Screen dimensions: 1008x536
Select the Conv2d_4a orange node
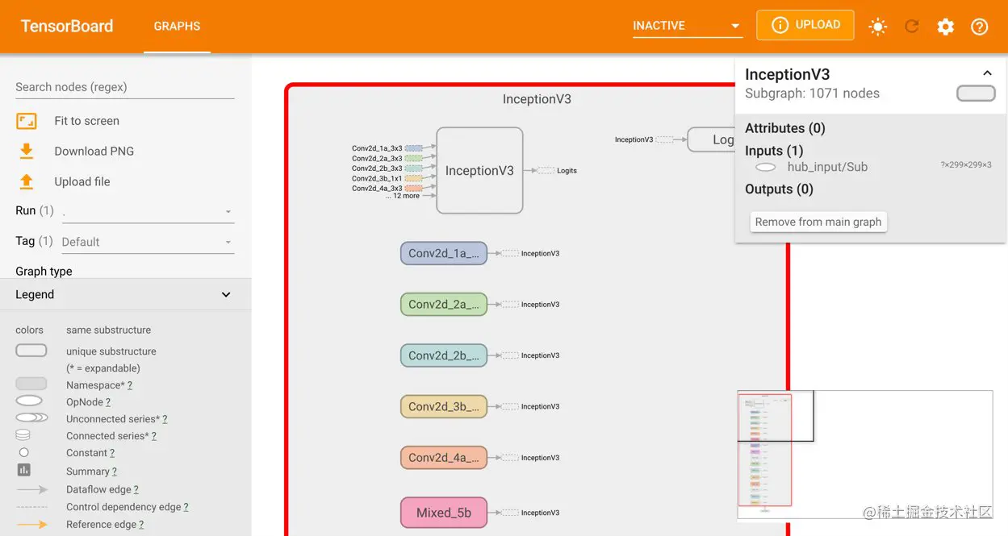[444, 458]
